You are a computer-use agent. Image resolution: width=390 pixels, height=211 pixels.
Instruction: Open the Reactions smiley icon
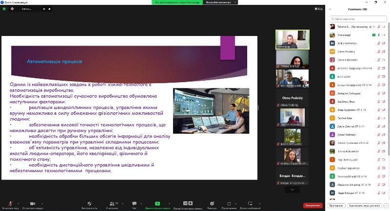(x=212, y=204)
